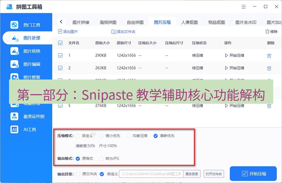
Task: Click the 清晰度:50% value
Action: (85, 146)
